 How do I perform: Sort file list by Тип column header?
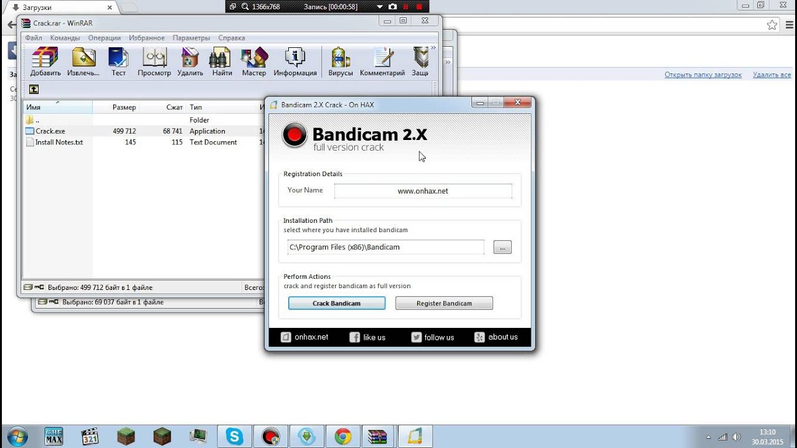(221, 107)
